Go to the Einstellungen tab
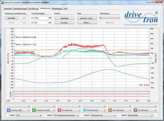The width and height of the screenshot is (164, 121). 57,9
